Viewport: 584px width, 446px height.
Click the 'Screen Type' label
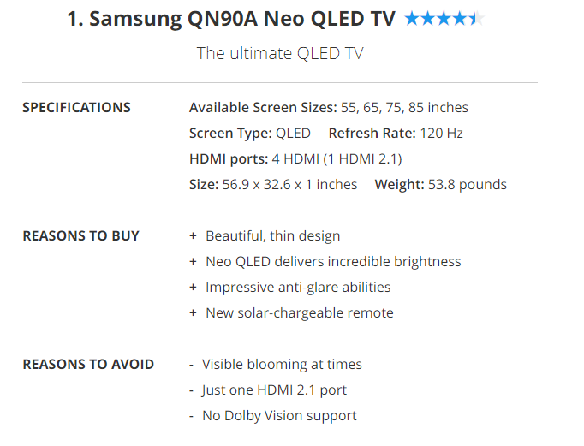click(229, 134)
